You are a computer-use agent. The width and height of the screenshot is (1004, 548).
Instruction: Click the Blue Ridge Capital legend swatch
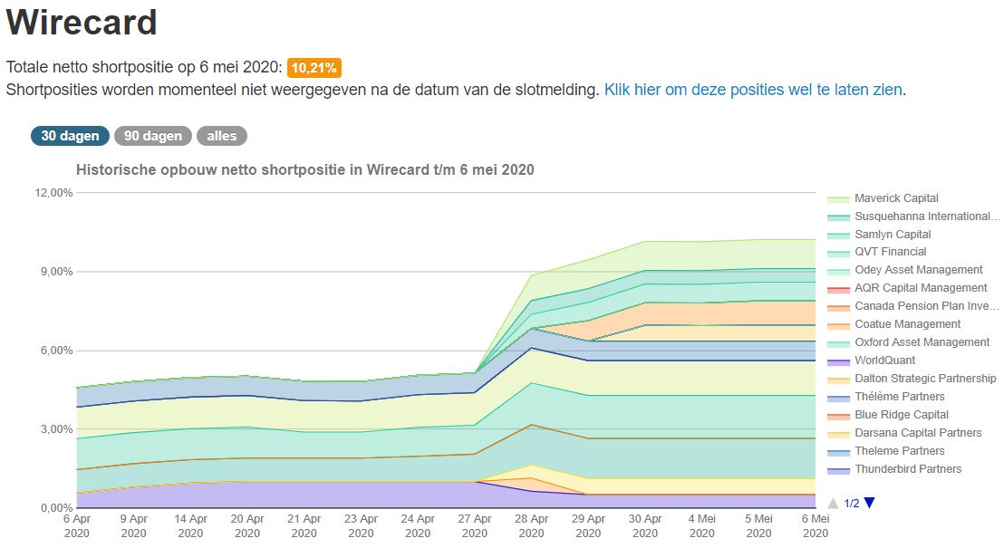tap(837, 415)
